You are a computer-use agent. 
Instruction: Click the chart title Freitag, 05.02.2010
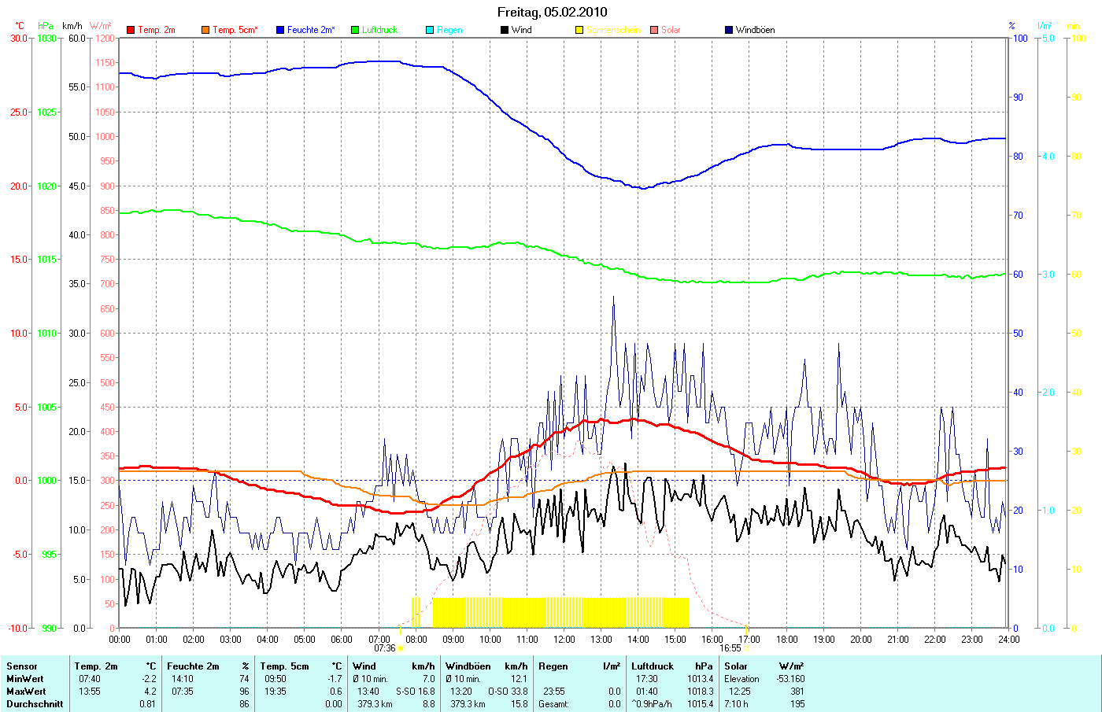552,12
